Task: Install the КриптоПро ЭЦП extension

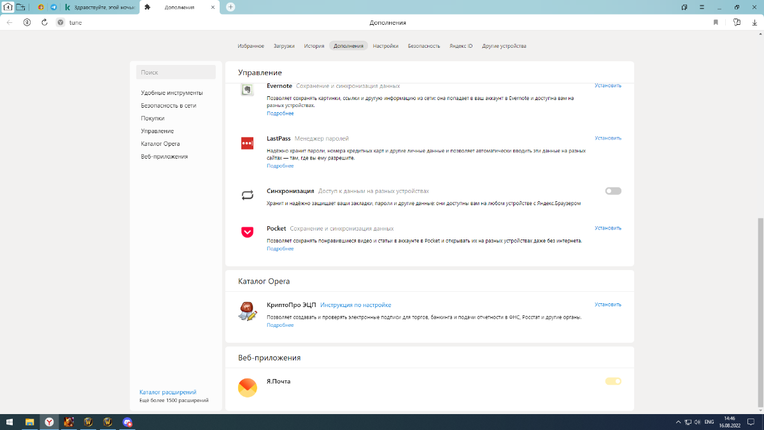Action: (608, 305)
